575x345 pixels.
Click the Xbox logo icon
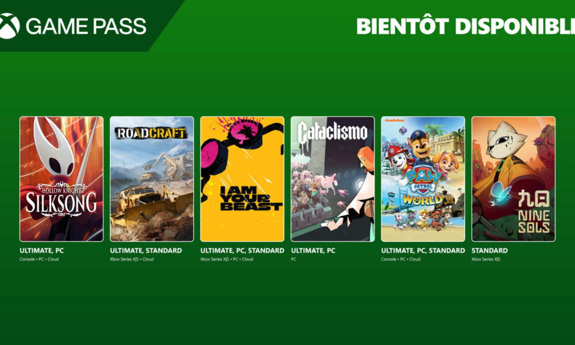coord(8,26)
